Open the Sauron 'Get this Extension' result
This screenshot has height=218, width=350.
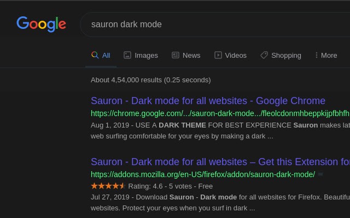(220, 162)
